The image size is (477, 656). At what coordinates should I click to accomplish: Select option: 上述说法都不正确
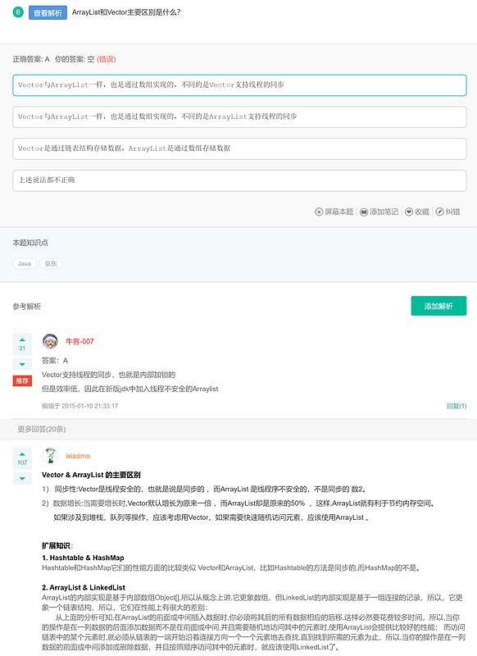click(239, 180)
